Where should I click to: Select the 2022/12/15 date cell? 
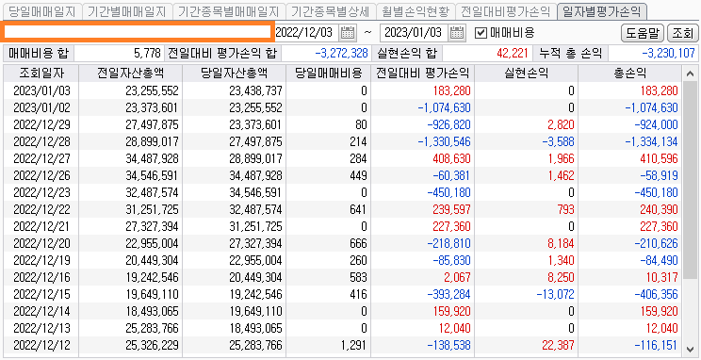(x=41, y=294)
